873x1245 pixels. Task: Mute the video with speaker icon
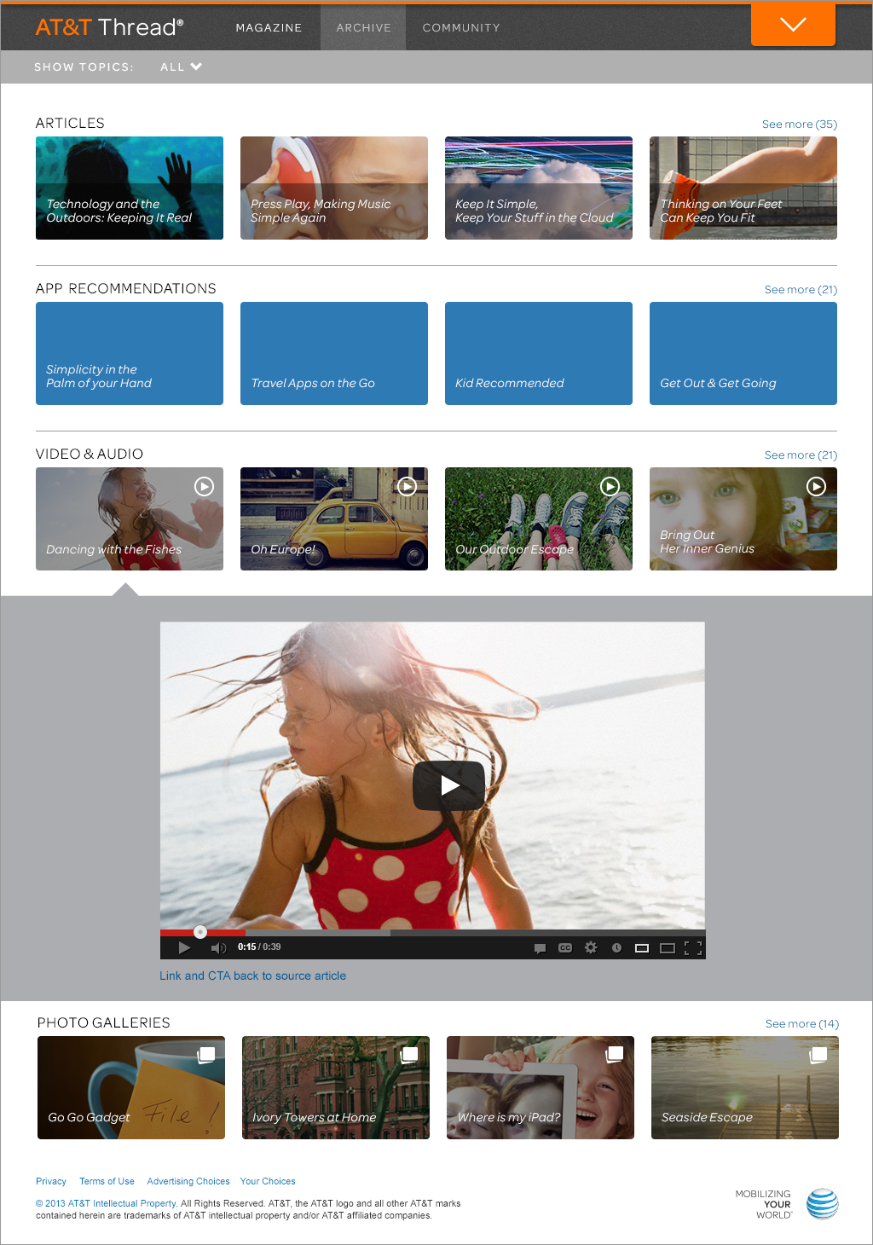pyautogui.click(x=218, y=947)
